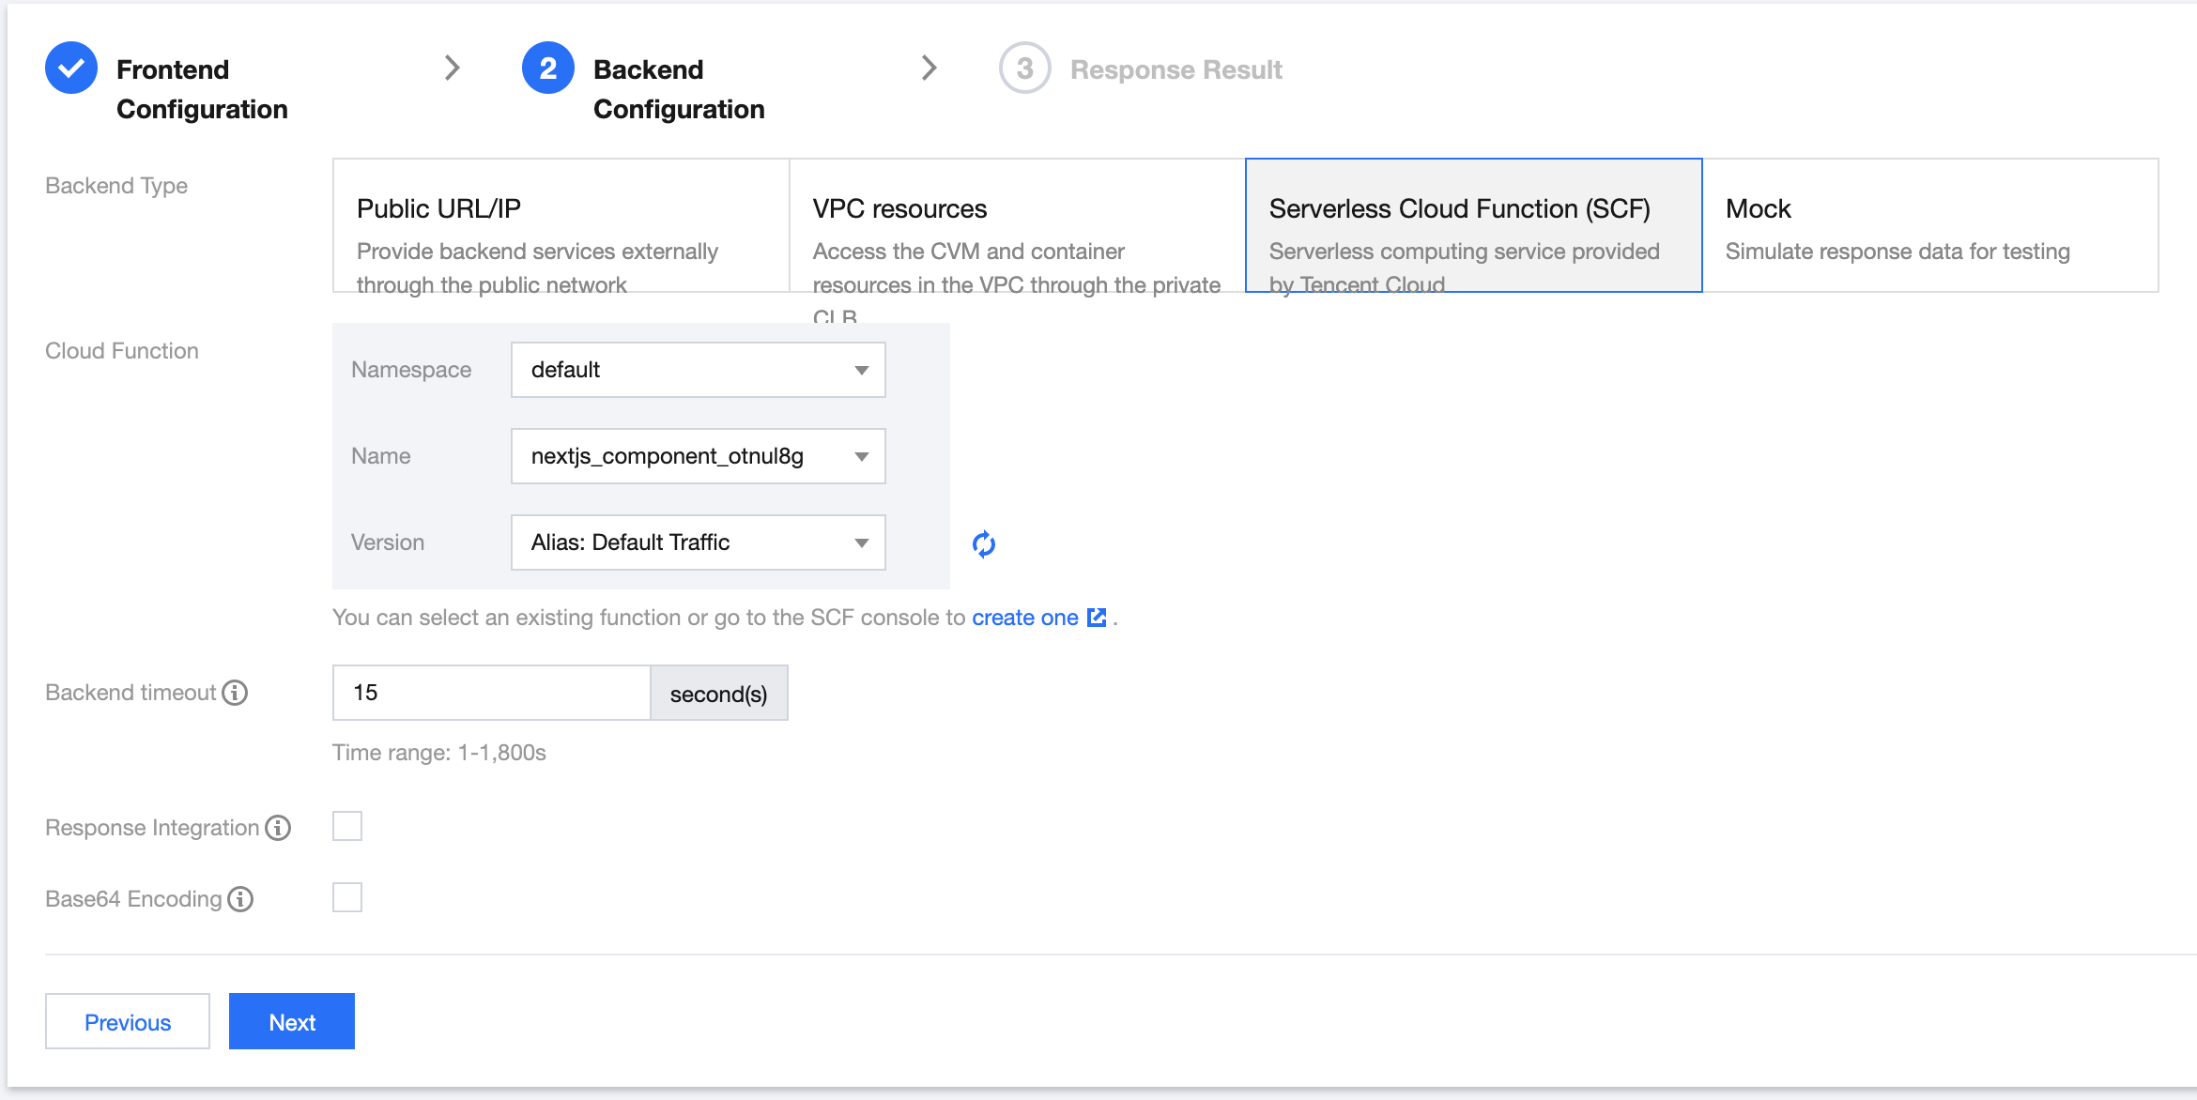2197x1100 pixels.
Task: Open the function Name dropdown
Action: (x=698, y=456)
